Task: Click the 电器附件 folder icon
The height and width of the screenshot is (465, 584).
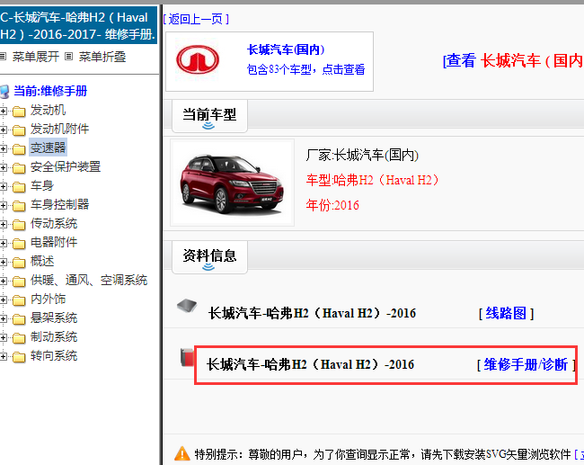Action: [19, 244]
